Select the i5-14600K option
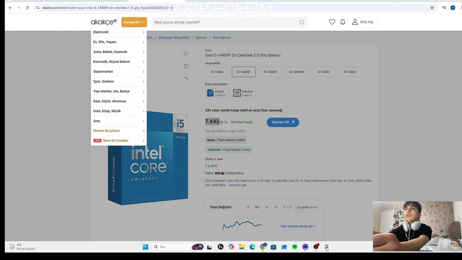This screenshot has height=260, width=462. pyautogui.click(x=270, y=72)
